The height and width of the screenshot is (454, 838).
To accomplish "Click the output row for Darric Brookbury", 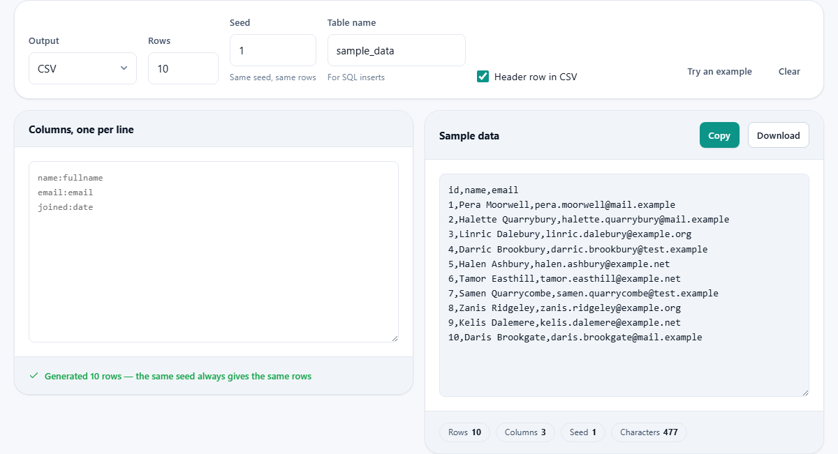I will 578,249.
